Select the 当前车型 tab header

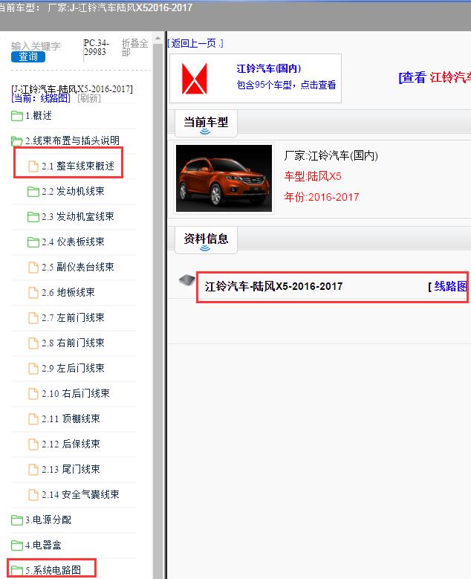point(206,123)
